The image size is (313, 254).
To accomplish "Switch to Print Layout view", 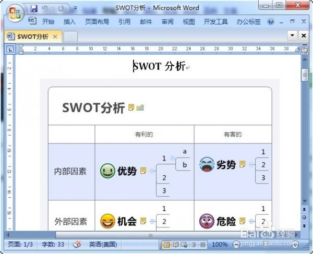I will 166,244.
